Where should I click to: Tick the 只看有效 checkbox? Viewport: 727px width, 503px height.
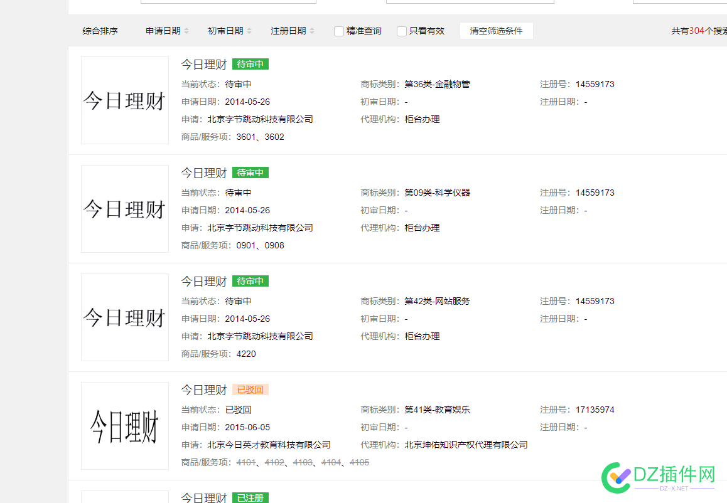click(402, 31)
